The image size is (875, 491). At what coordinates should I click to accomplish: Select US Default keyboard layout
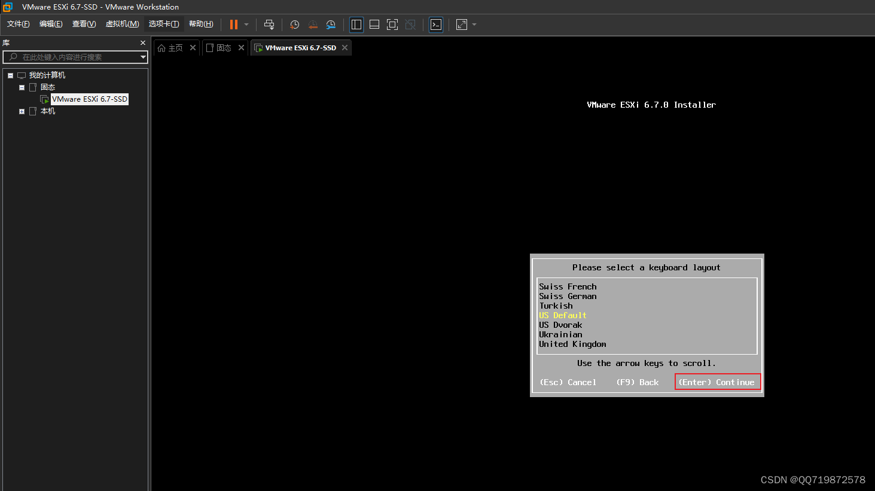(563, 316)
